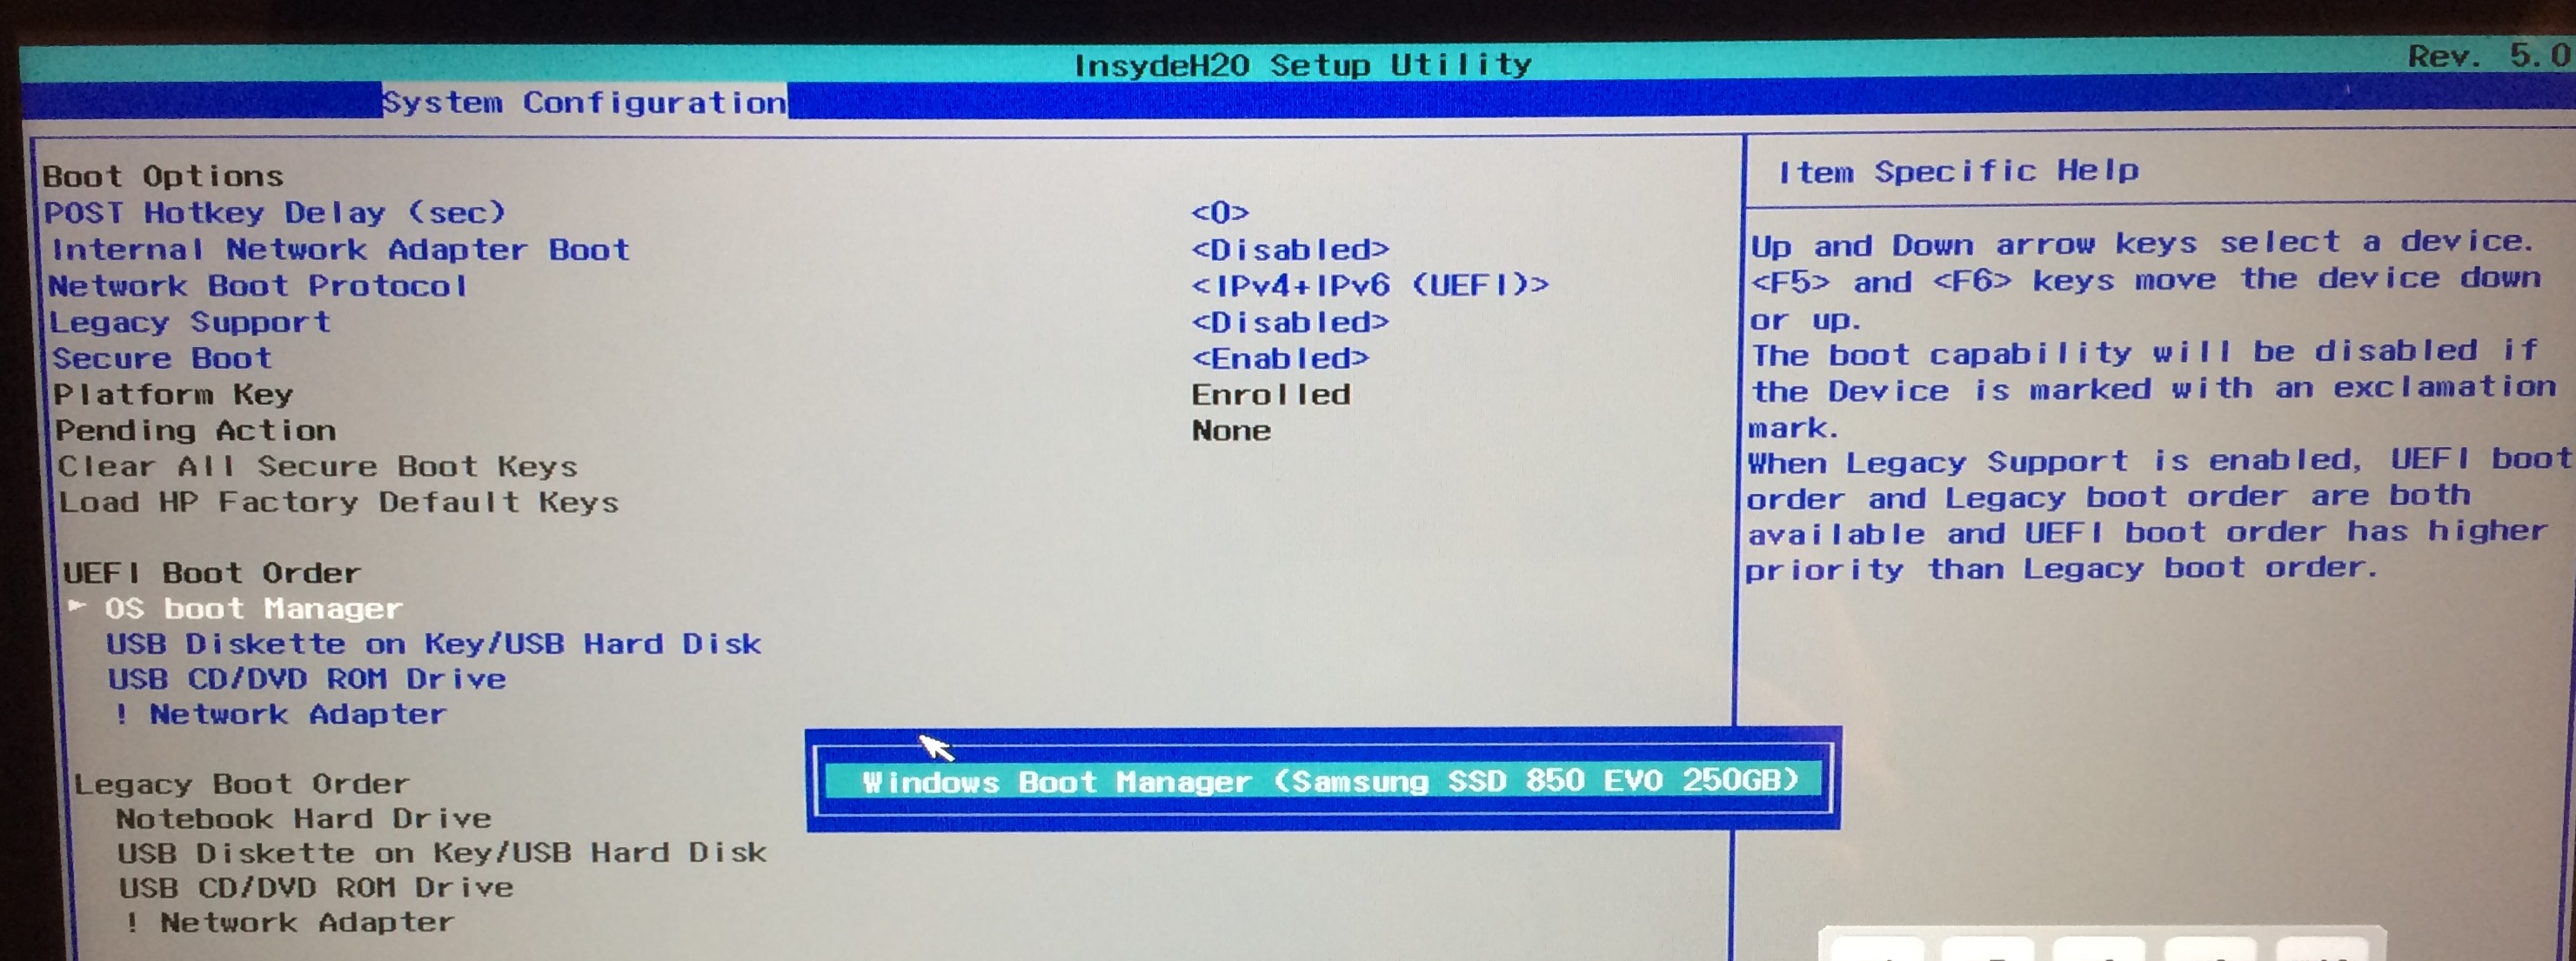Viewport: 2576px width, 961px height.
Task: Open POST Hotkey Delay value <0>
Action: [x=1219, y=213]
